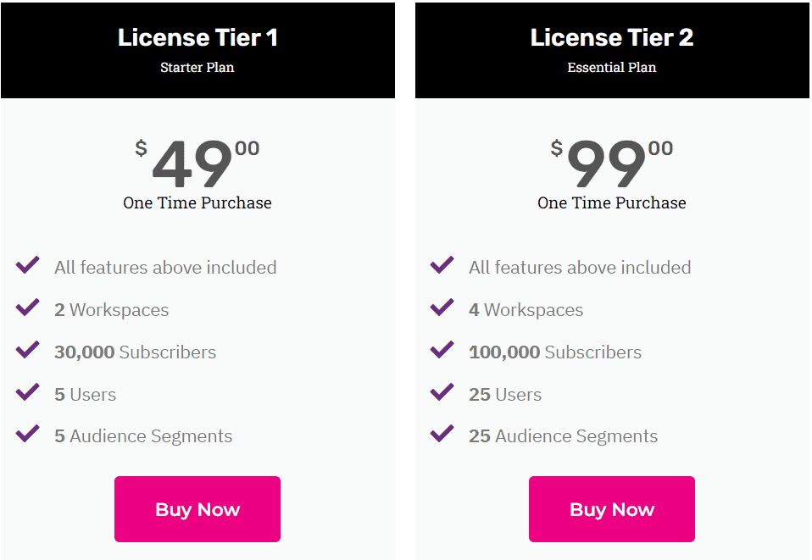
Task: Click the 'Essential Plan' subtitle
Action: point(612,68)
